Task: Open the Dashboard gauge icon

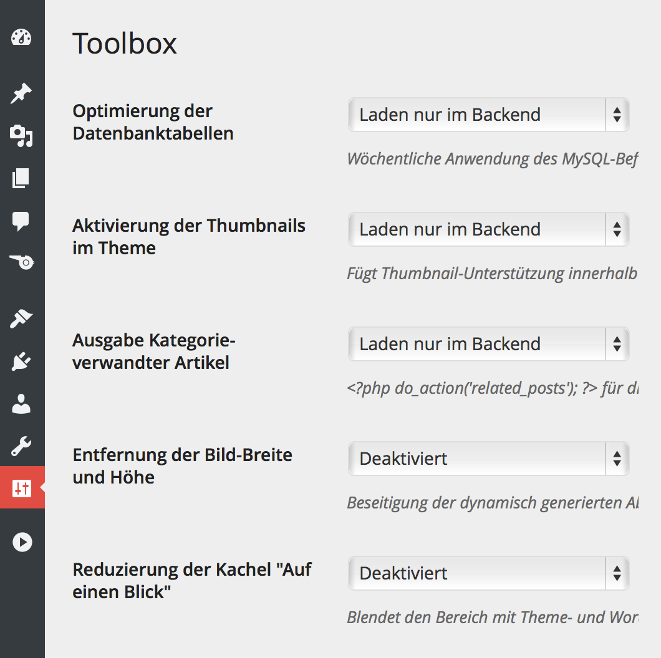Action: coord(21,37)
